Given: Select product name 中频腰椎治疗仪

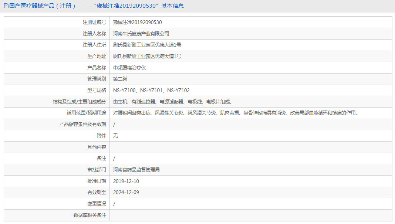Looking at the screenshot, I should pyautogui.click(x=129, y=68).
